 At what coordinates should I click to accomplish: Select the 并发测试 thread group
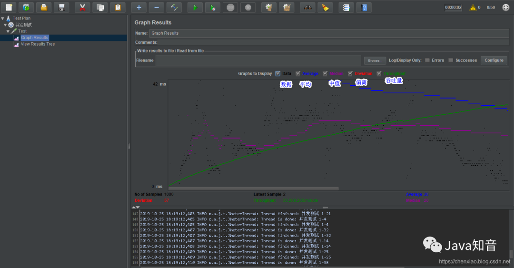click(x=24, y=25)
